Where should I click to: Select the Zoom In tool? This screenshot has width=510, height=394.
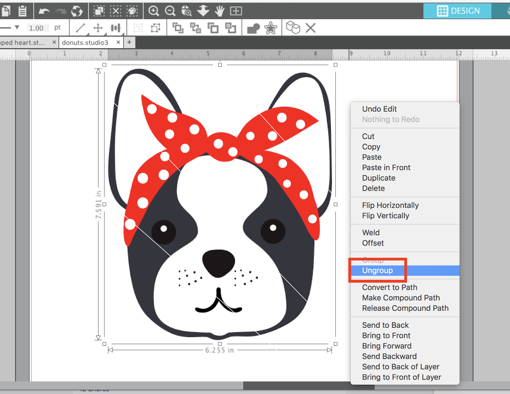(154, 11)
